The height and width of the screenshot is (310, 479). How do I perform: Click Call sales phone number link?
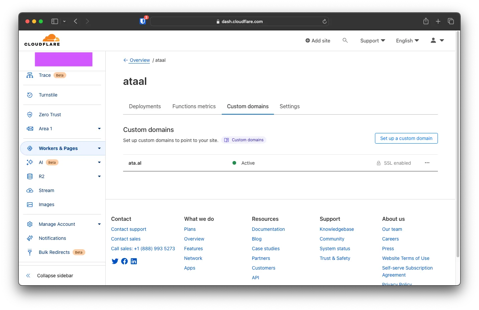coord(143,249)
